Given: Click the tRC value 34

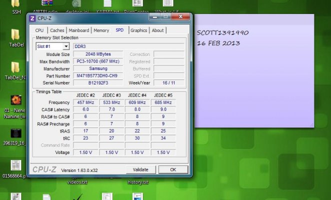Looking at the screenshot, I should click(x=163, y=138).
